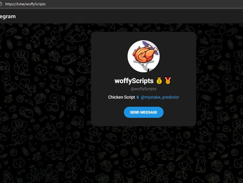The width and height of the screenshot is (243, 183).
Task: Click the gold medal emoji icon
Action: click(x=168, y=80)
